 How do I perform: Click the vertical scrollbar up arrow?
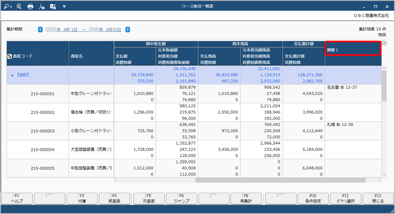[x=384, y=68]
